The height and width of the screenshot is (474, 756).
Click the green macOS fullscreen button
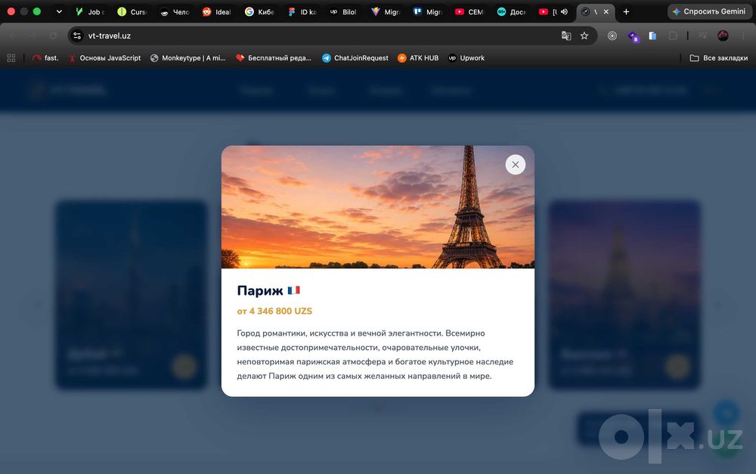(x=36, y=11)
